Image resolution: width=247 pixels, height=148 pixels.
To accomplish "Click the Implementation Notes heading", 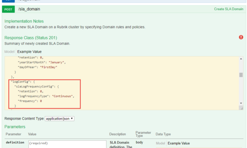I will 24,21.
